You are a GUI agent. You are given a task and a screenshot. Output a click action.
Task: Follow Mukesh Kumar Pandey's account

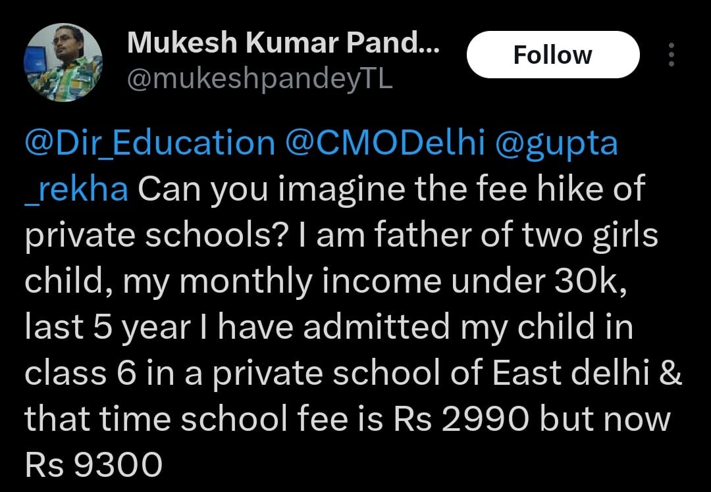click(x=553, y=55)
